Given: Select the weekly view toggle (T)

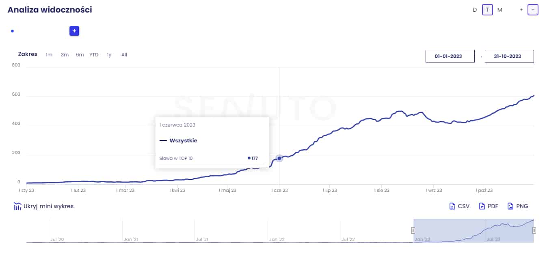Looking at the screenshot, I should click(487, 10).
